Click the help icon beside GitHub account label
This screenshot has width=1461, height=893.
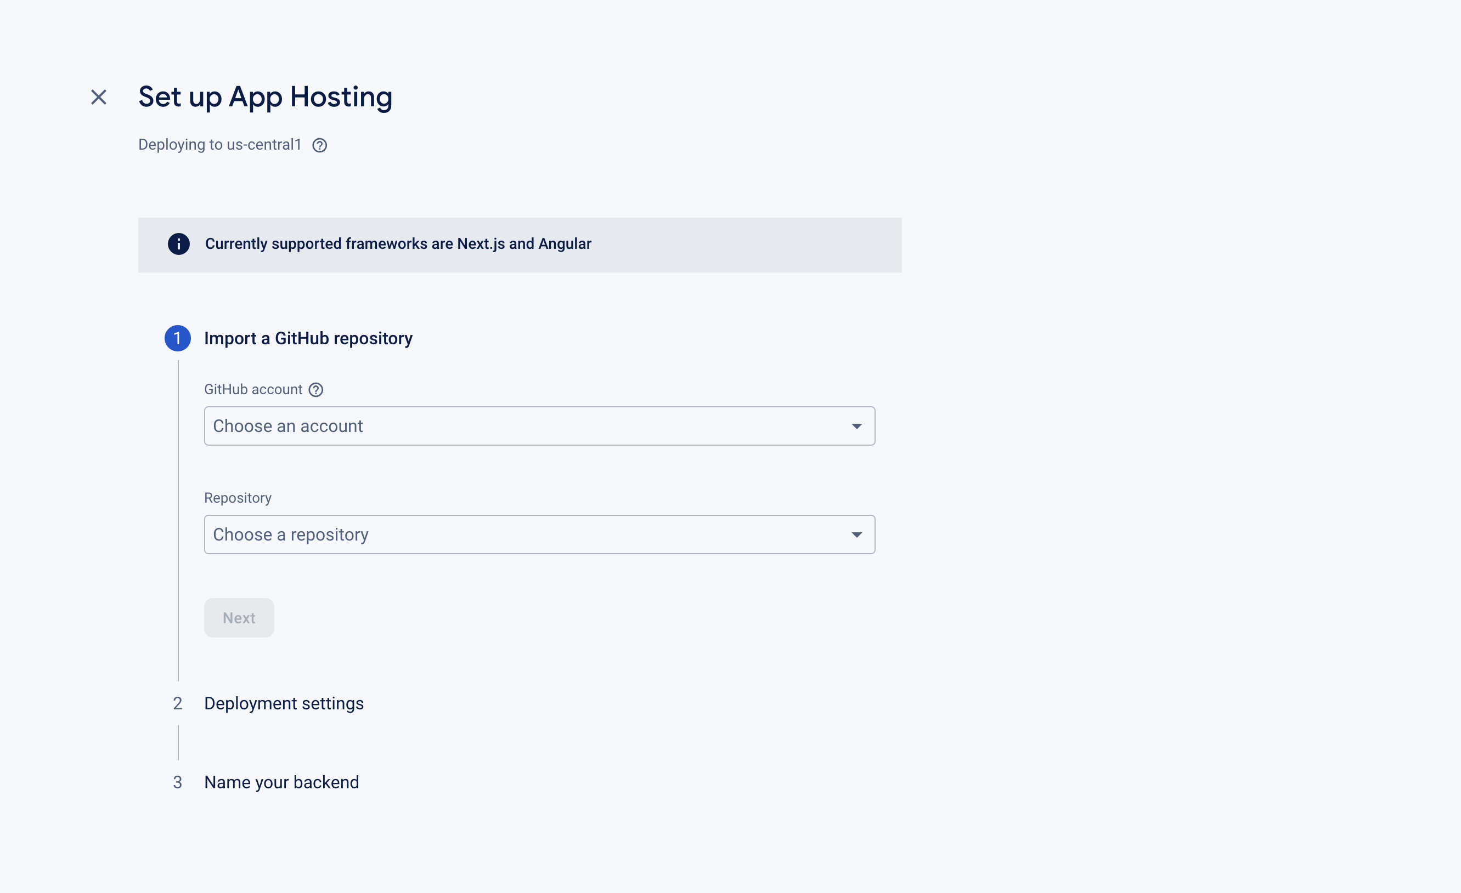(x=315, y=389)
